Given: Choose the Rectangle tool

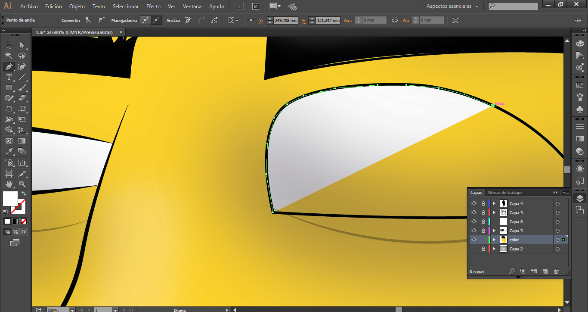Looking at the screenshot, I should pyautogui.click(x=9, y=87).
